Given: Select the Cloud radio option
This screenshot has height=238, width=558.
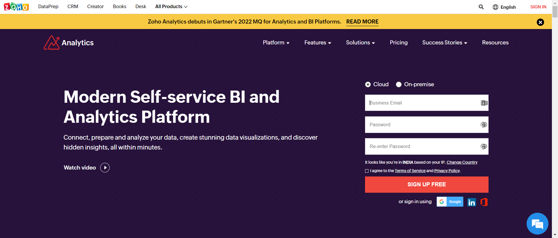Looking at the screenshot, I should point(368,84).
